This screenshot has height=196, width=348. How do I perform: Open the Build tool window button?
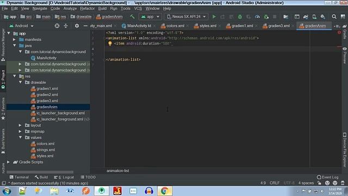pos(41,177)
